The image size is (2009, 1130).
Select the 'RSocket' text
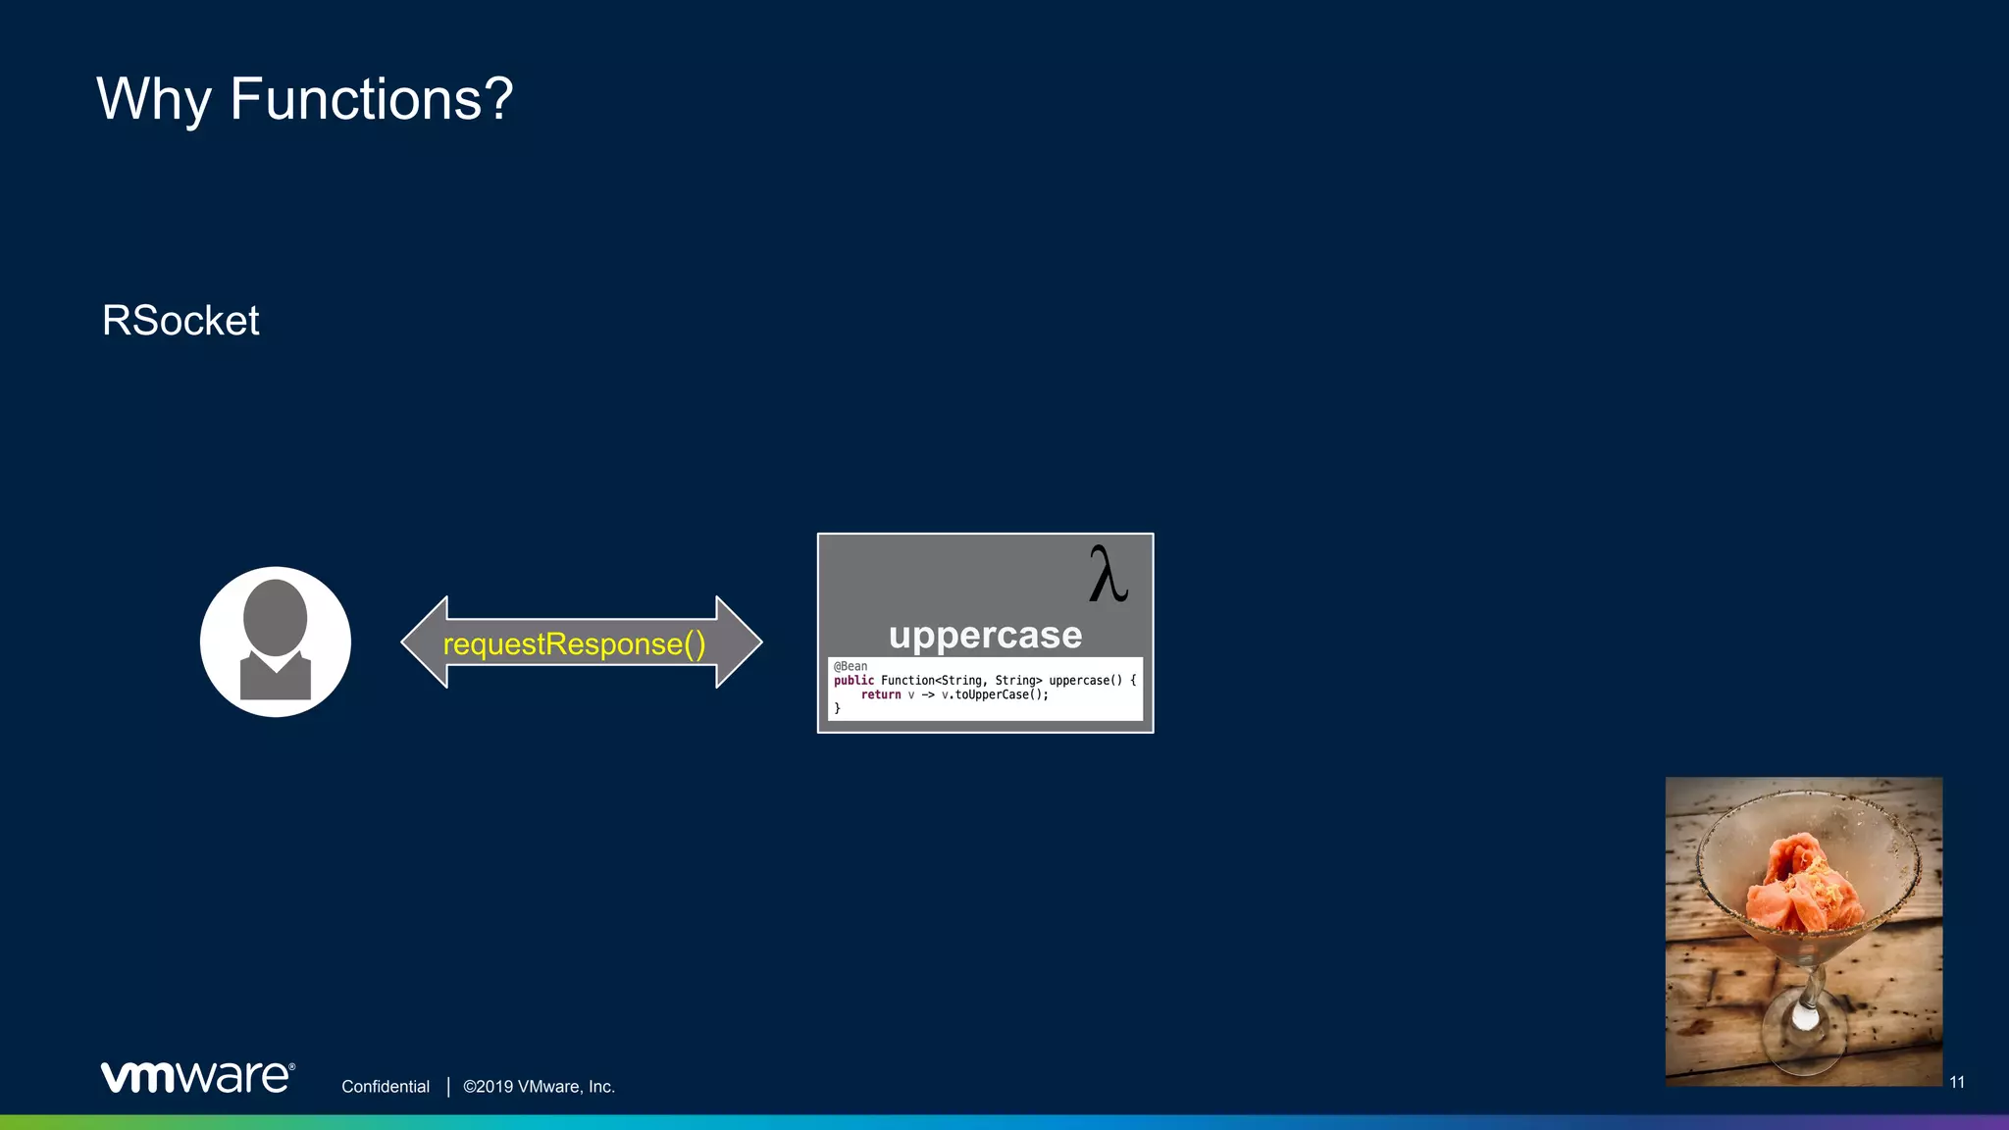pyautogui.click(x=180, y=321)
